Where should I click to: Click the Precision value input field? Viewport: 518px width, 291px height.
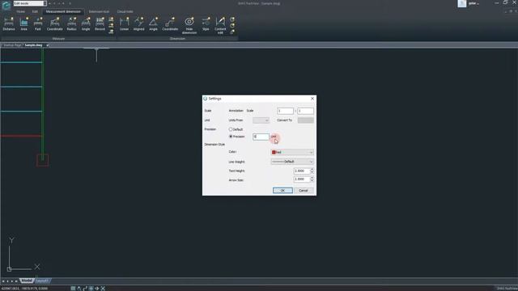pyautogui.click(x=261, y=137)
